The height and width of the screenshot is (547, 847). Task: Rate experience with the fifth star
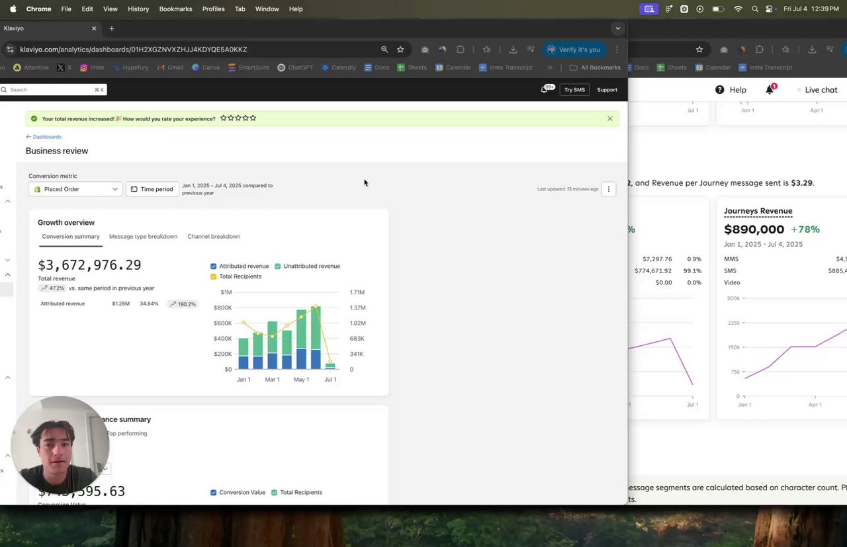pyautogui.click(x=253, y=118)
